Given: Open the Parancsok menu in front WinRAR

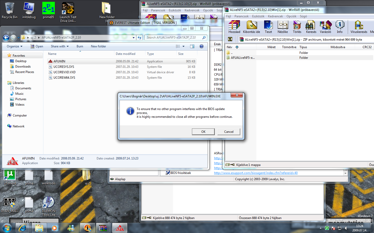Looking at the screenshot, I should coord(241,16).
